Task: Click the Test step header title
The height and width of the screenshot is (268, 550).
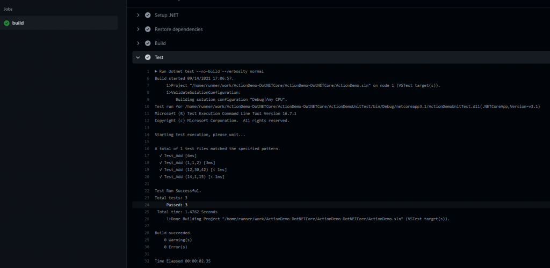Action: click(159, 57)
